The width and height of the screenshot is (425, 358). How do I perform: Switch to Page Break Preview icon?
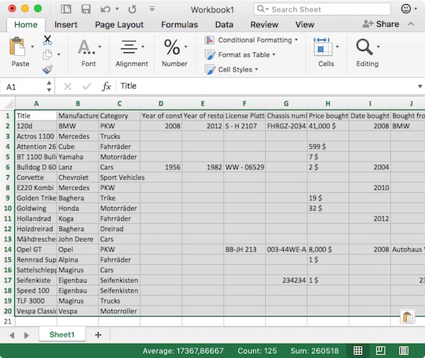click(404, 351)
